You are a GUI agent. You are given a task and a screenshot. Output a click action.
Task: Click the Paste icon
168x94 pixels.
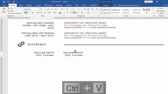tap(4, 9)
